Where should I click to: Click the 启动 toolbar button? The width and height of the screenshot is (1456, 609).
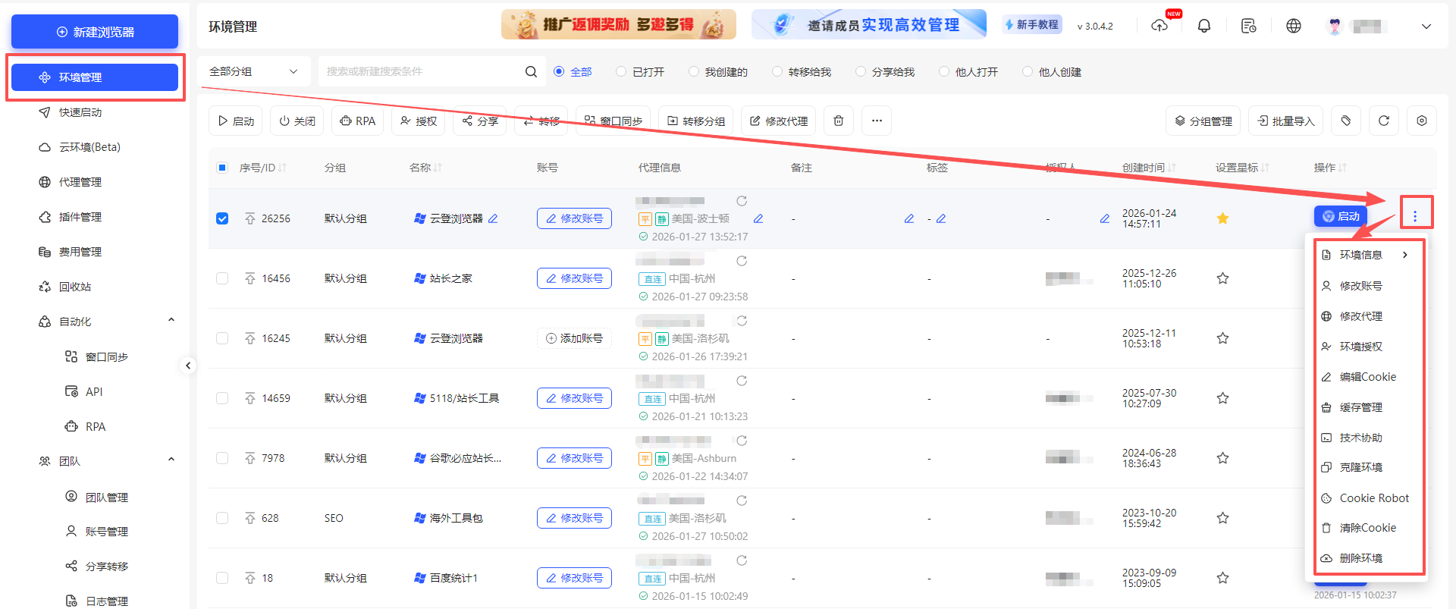(236, 121)
